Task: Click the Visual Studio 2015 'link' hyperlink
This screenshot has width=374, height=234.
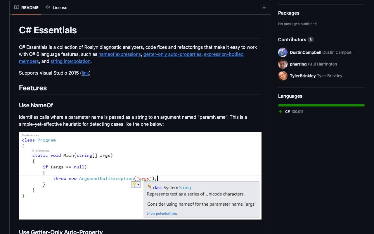Action: (85, 73)
